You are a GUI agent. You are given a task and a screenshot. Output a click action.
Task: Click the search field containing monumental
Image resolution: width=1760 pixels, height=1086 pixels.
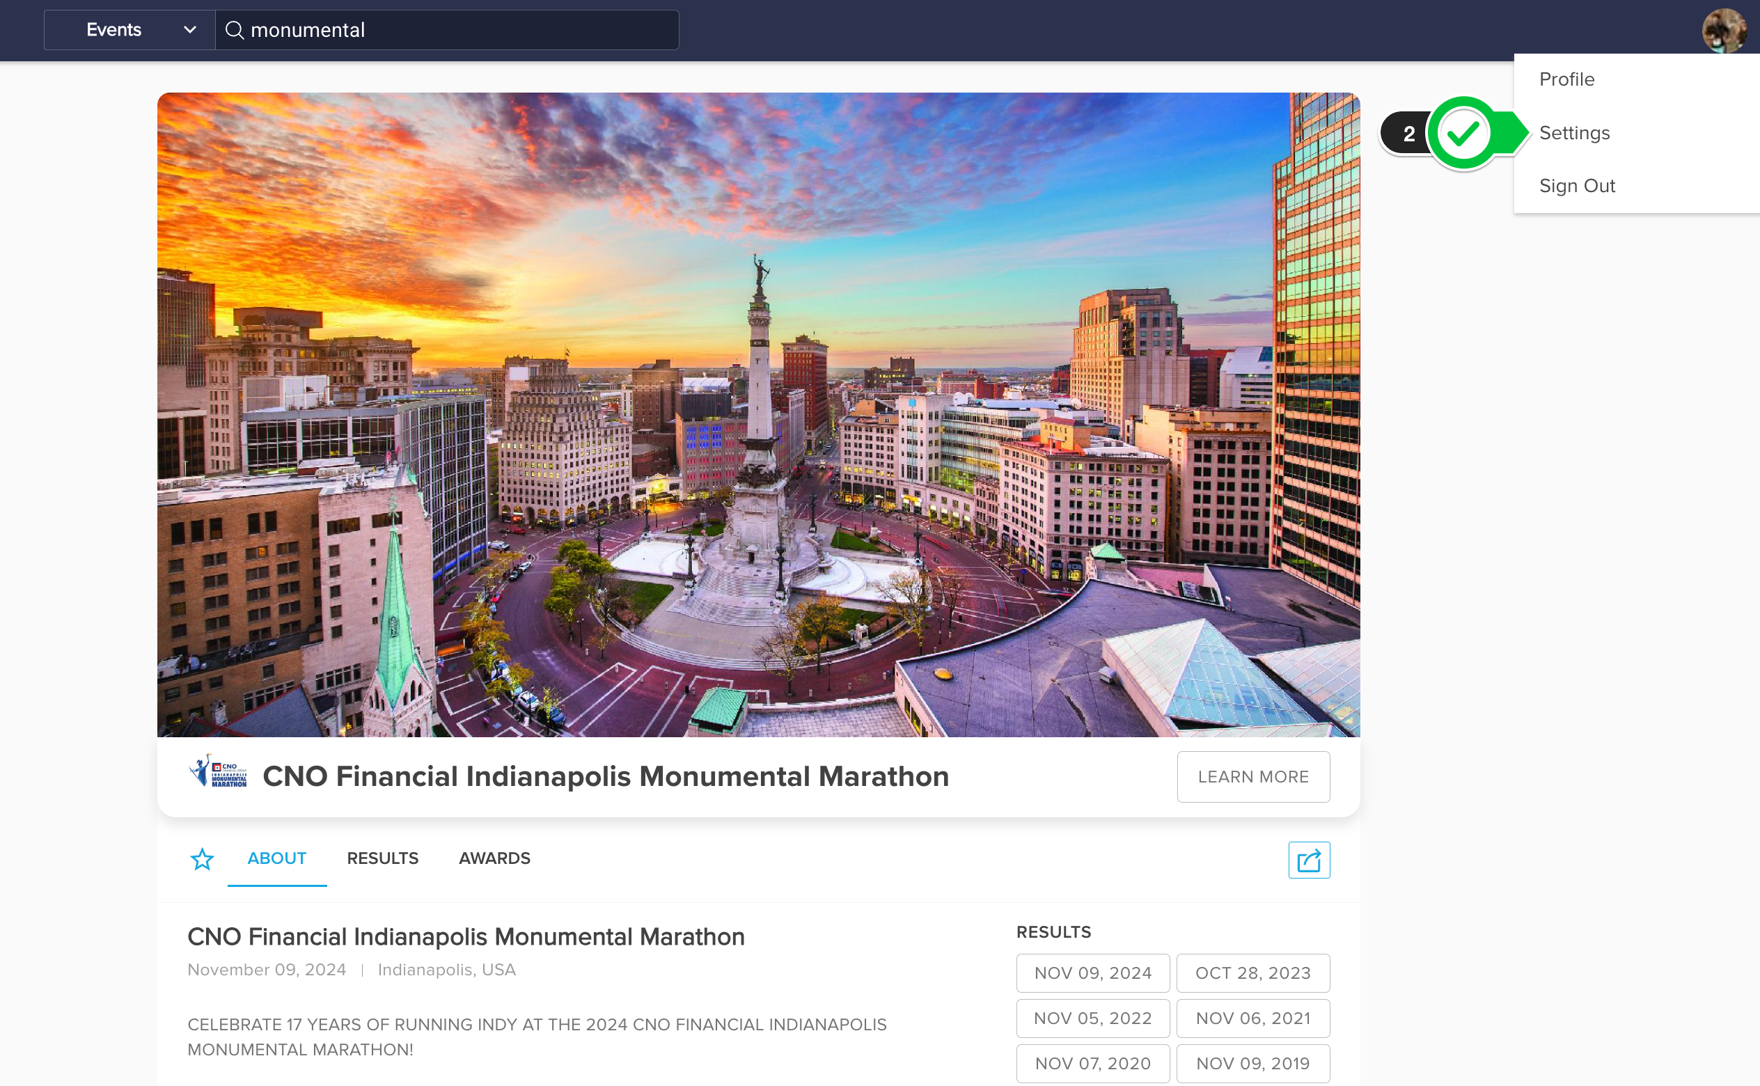[x=459, y=30]
